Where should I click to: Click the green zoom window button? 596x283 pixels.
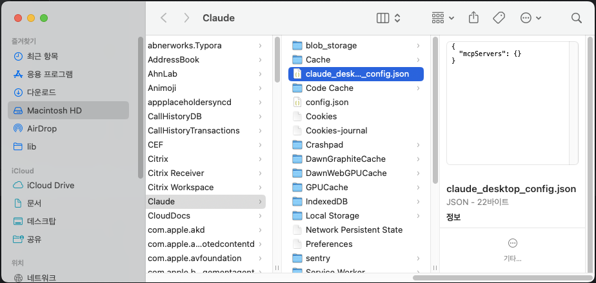[44, 18]
